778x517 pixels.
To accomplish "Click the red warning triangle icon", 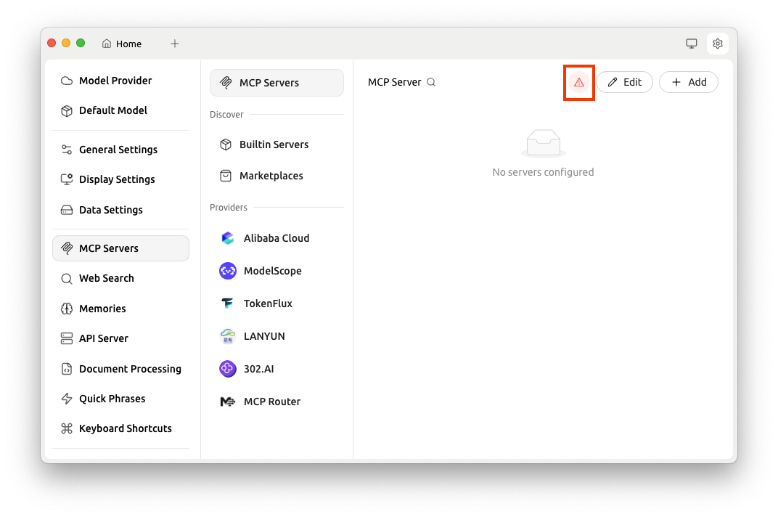I will (579, 83).
